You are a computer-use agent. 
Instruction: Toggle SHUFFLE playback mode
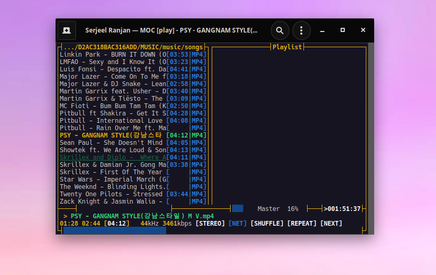click(x=267, y=224)
